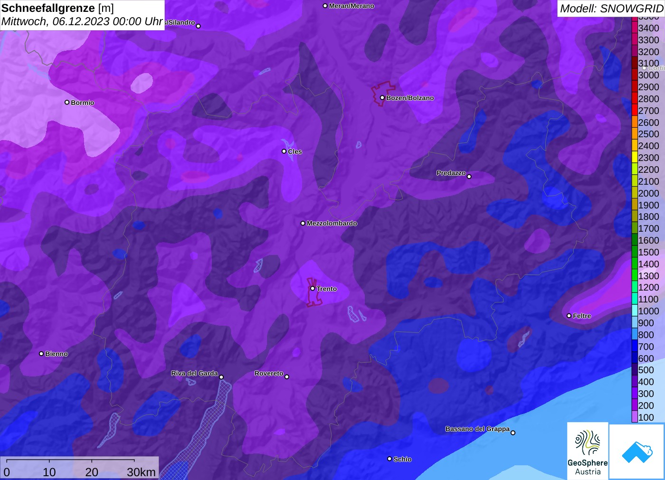Click the Bormio city marker dot
The width and height of the screenshot is (665, 480).
coord(67,103)
